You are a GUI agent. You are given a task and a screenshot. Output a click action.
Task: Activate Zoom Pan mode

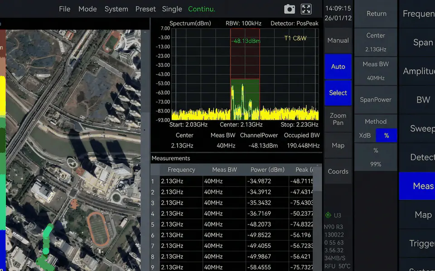pos(338,119)
